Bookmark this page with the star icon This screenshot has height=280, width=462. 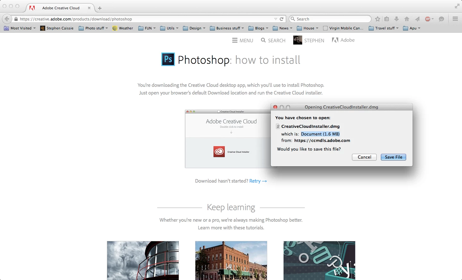pyautogui.click(x=378, y=19)
